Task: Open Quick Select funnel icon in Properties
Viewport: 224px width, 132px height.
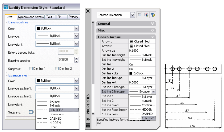Action: (x=153, y=15)
